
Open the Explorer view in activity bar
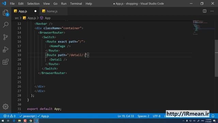(x=5, y=13)
